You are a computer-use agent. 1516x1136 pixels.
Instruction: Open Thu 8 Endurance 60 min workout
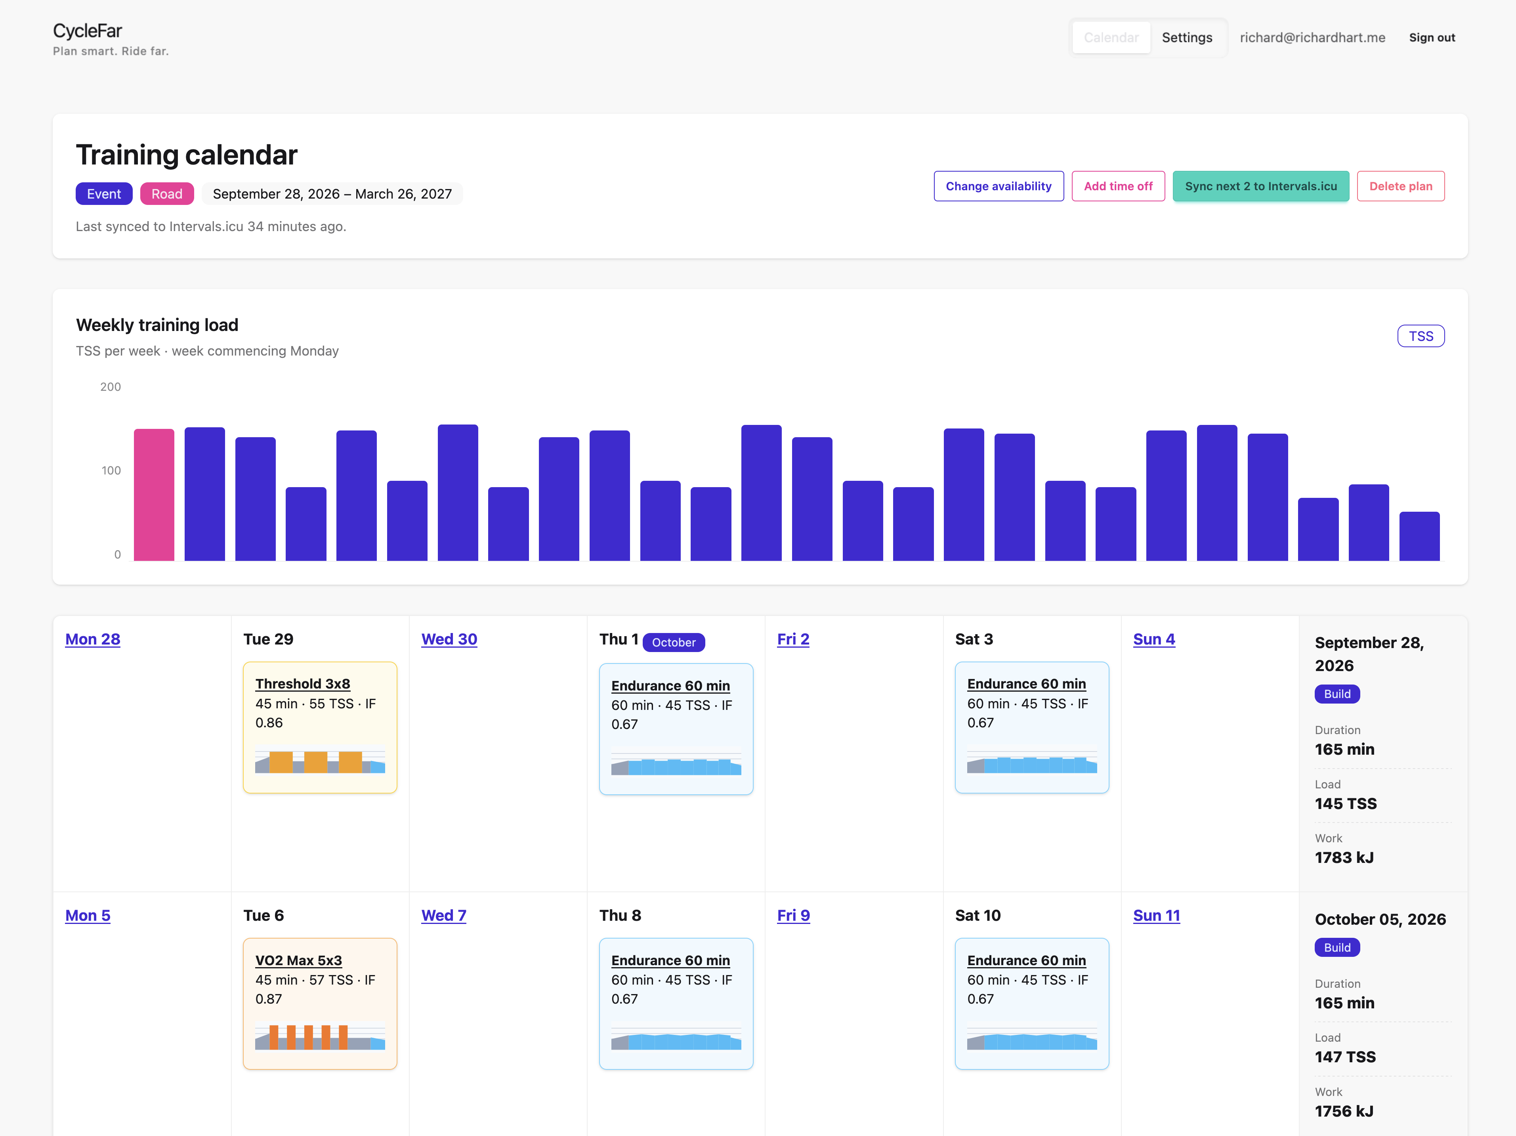click(670, 960)
